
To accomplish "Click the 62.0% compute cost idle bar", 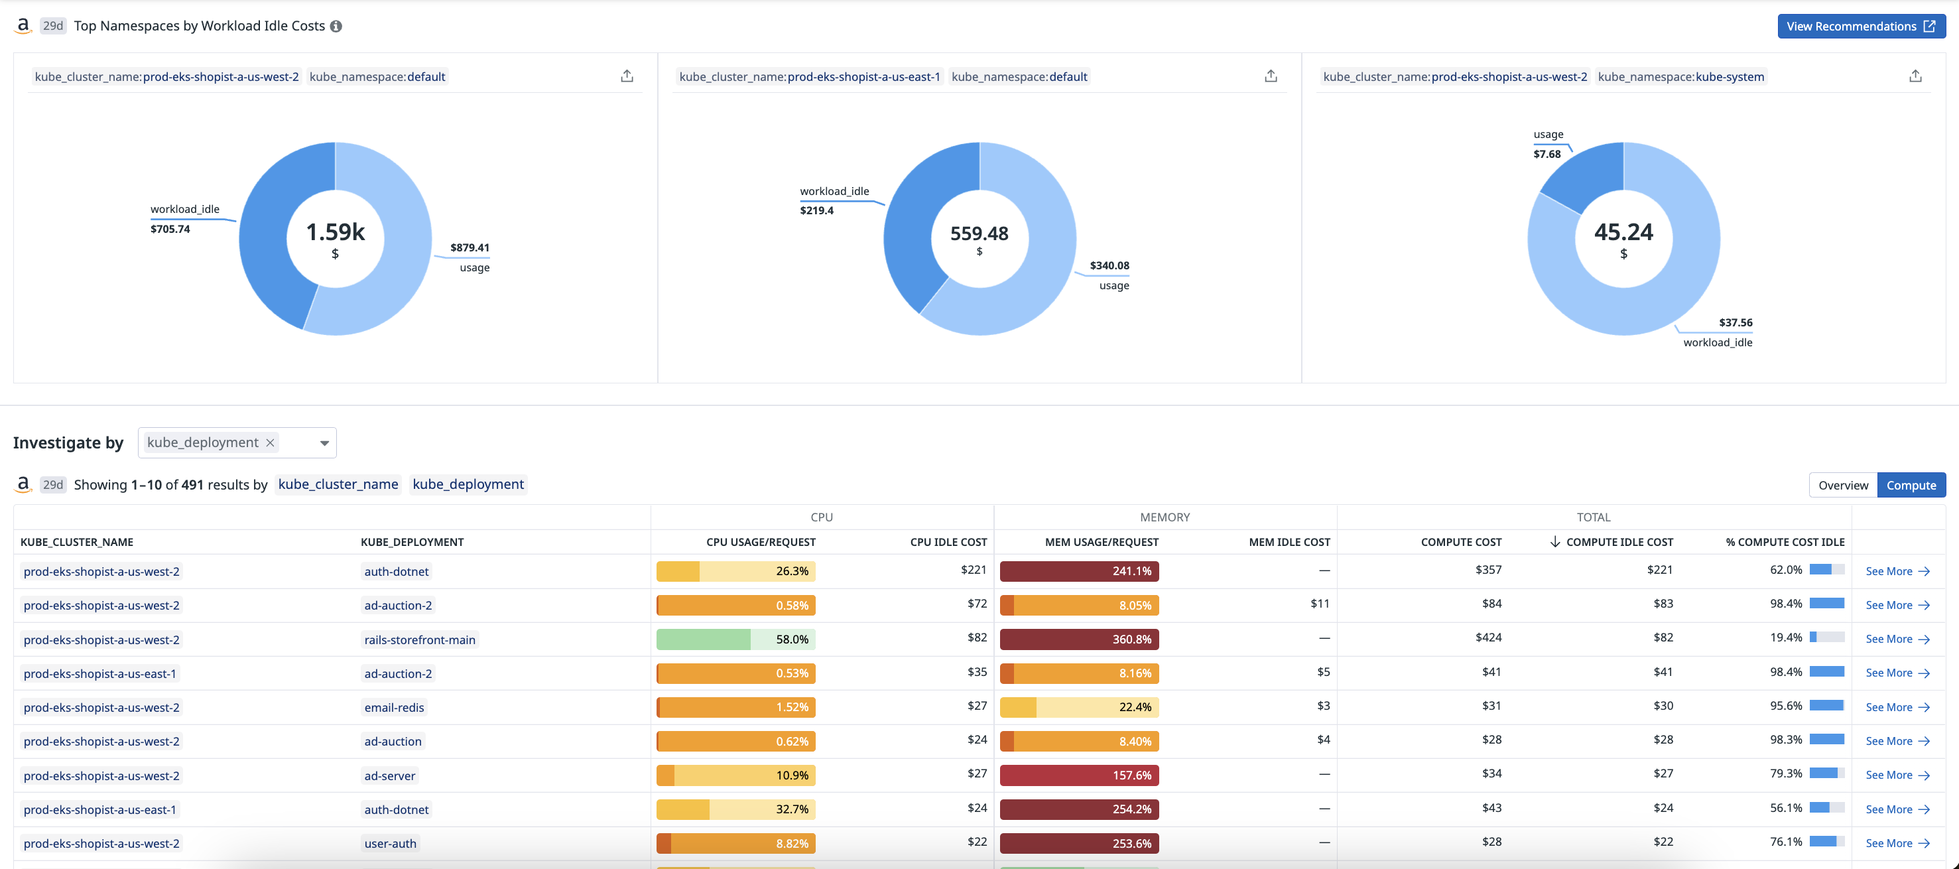I will tap(1826, 570).
